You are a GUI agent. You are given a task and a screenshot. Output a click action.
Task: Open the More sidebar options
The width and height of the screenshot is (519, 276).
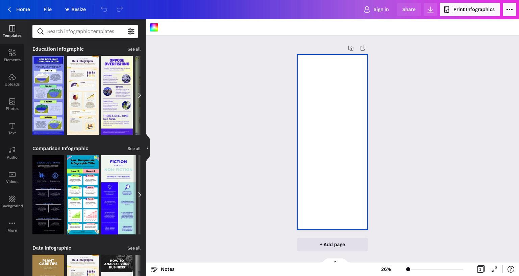[x=12, y=226]
